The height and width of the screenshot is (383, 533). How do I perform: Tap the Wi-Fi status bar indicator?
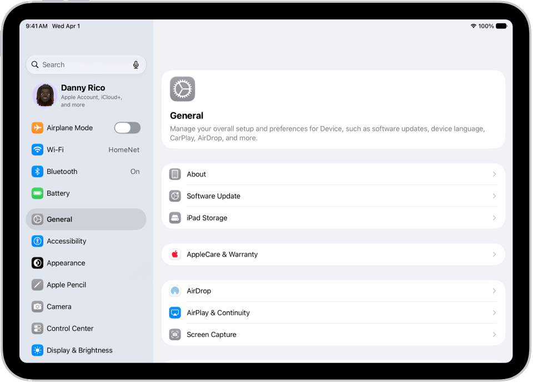coord(474,26)
